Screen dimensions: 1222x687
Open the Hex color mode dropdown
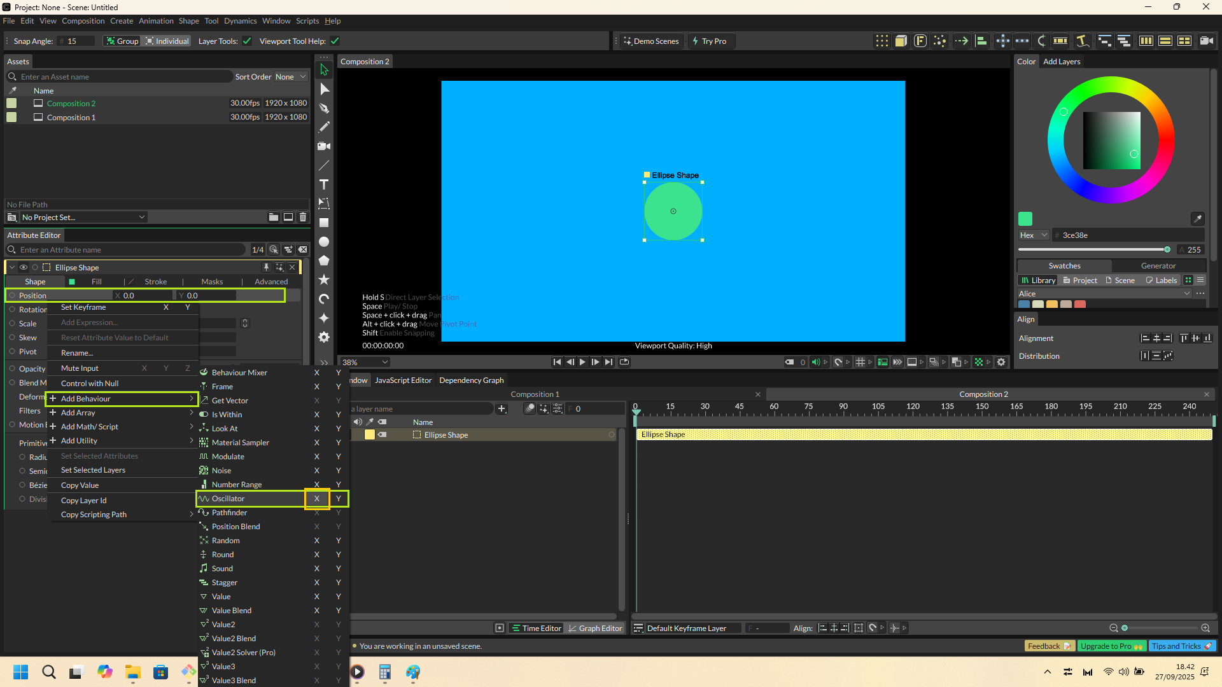point(1033,235)
